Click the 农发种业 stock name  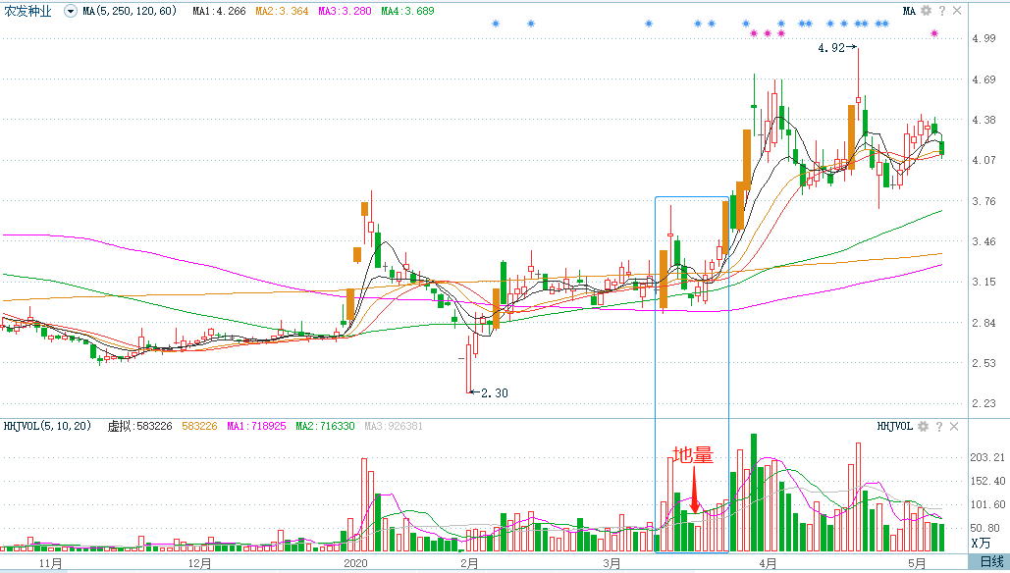tap(27, 11)
